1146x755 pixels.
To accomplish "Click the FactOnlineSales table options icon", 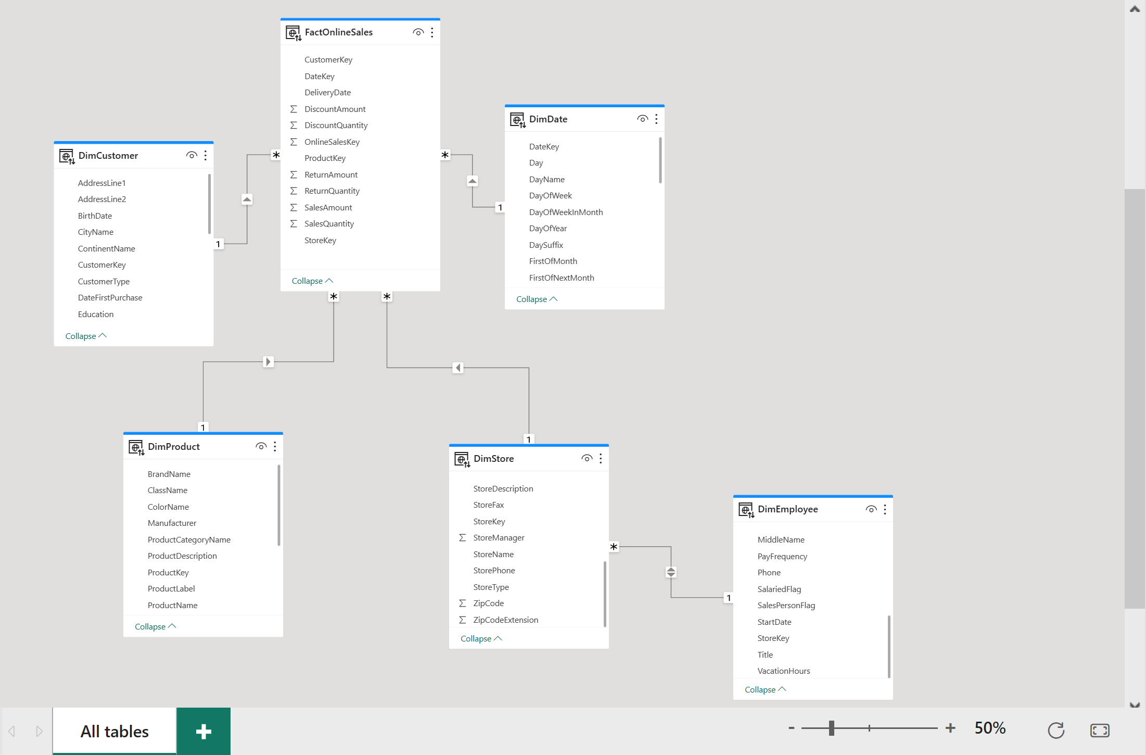I will [432, 31].
